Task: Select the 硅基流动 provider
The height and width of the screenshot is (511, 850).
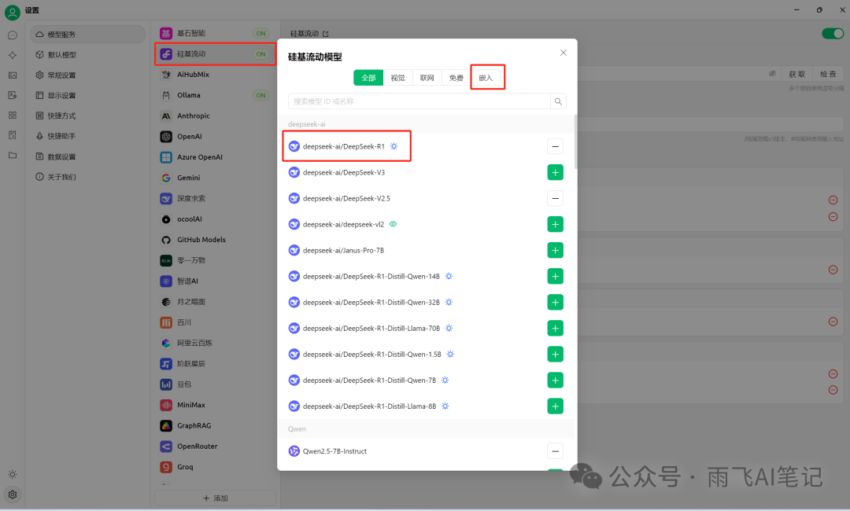Action: click(215, 54)
